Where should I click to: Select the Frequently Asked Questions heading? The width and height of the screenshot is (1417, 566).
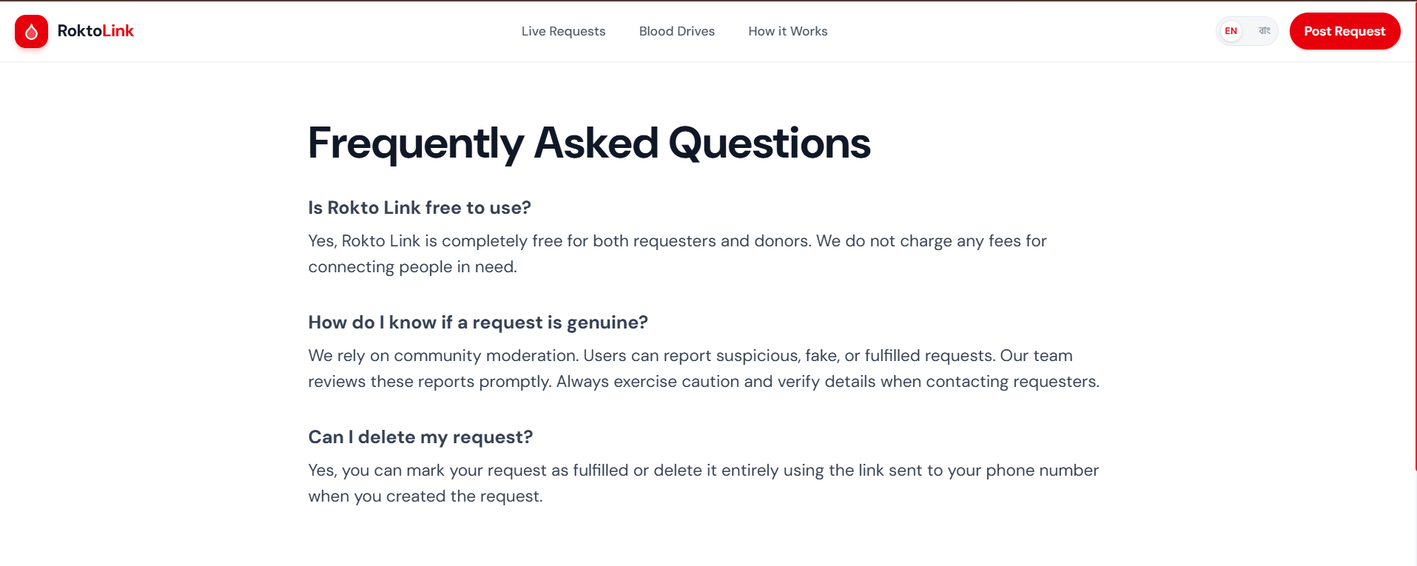[589, 143]
